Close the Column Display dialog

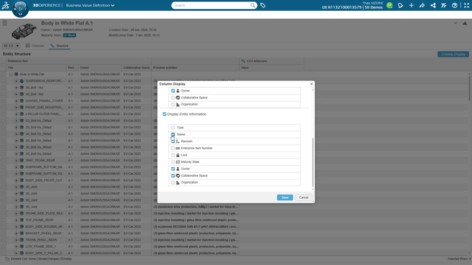coord(311,84)
